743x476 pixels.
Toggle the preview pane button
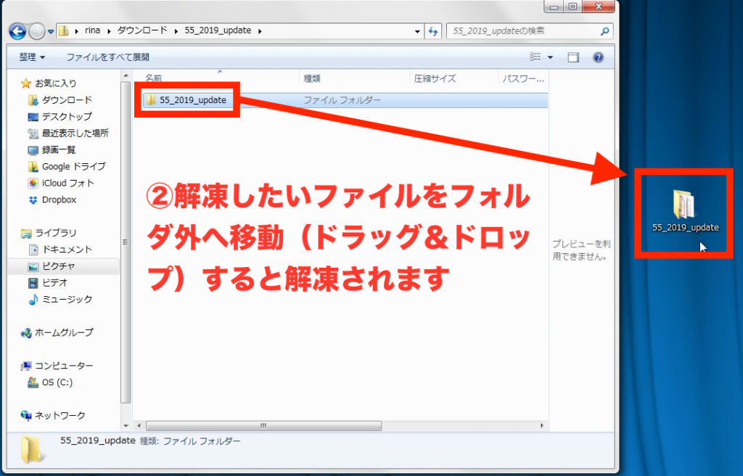(573, 57)
